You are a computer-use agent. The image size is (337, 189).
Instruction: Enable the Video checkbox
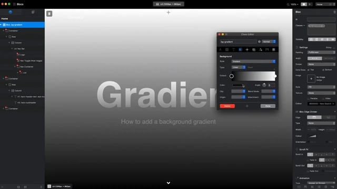point(323,99)
